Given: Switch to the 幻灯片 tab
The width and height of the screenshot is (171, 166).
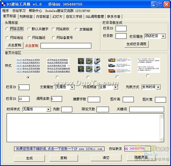Looking at the screenshot, I should pos(57,17).
